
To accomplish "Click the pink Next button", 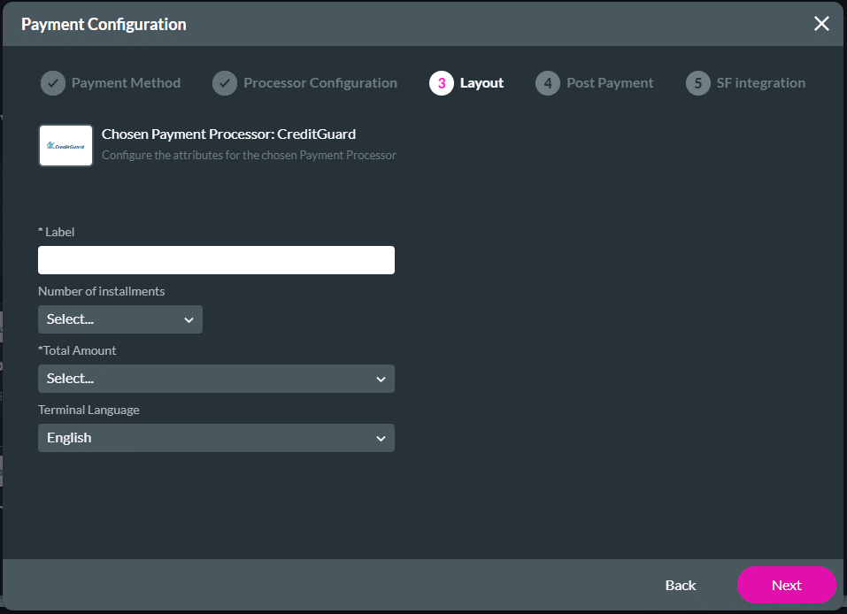I will point(786,585).
